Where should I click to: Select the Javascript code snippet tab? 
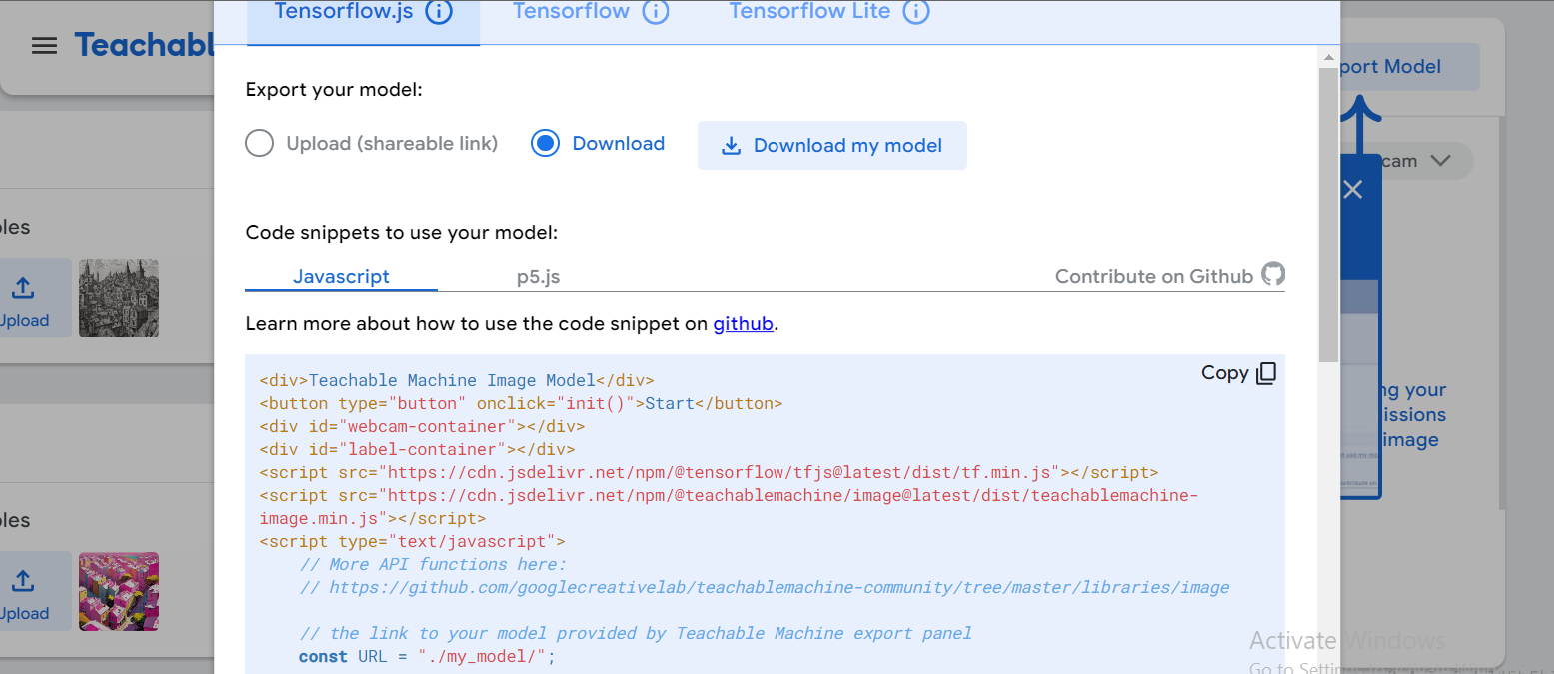pos(341,276)
